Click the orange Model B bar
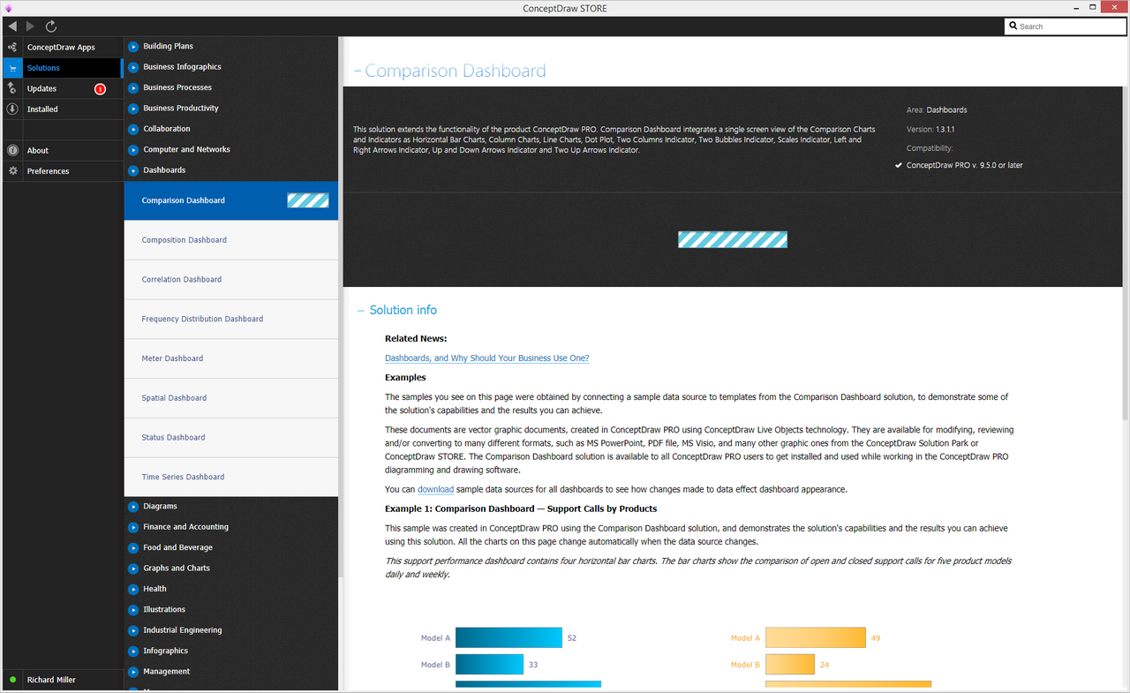 (790, 665)
